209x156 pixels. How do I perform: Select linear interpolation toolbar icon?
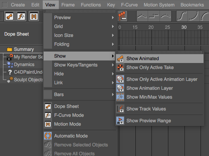[142, 16]
